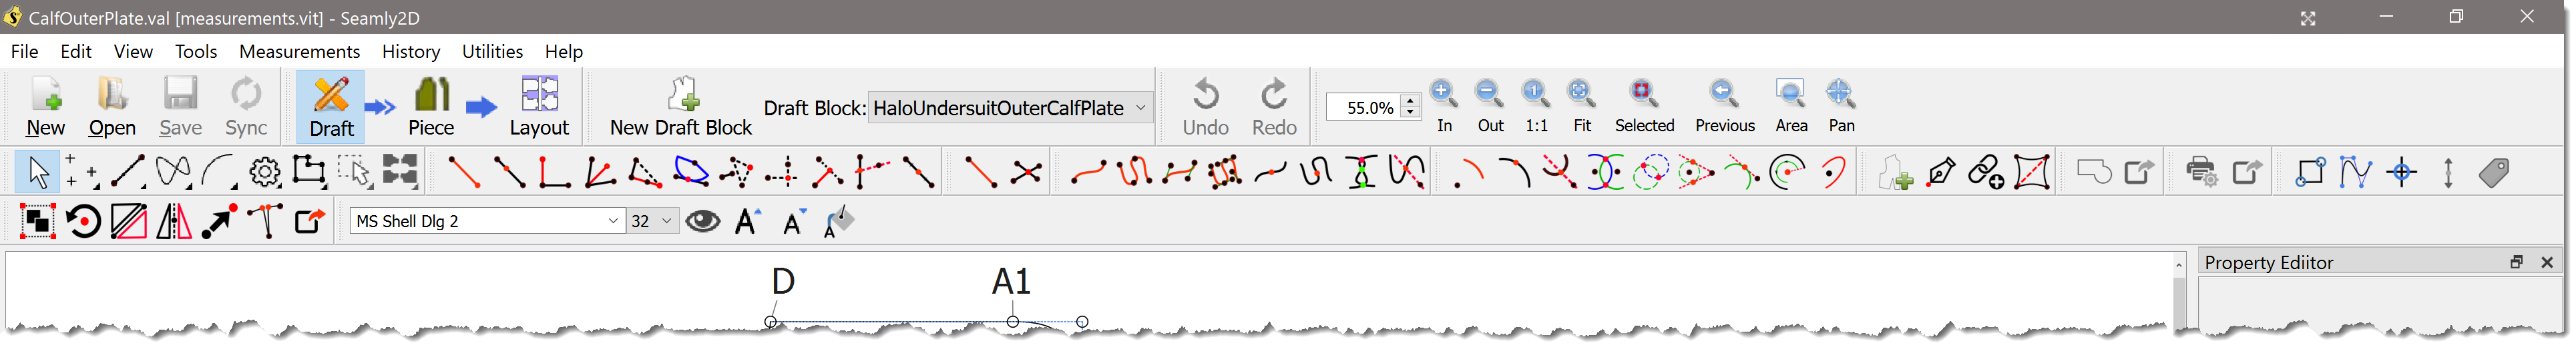
Task: Open the Measurements menu
Action: click(x=299, y=52)
